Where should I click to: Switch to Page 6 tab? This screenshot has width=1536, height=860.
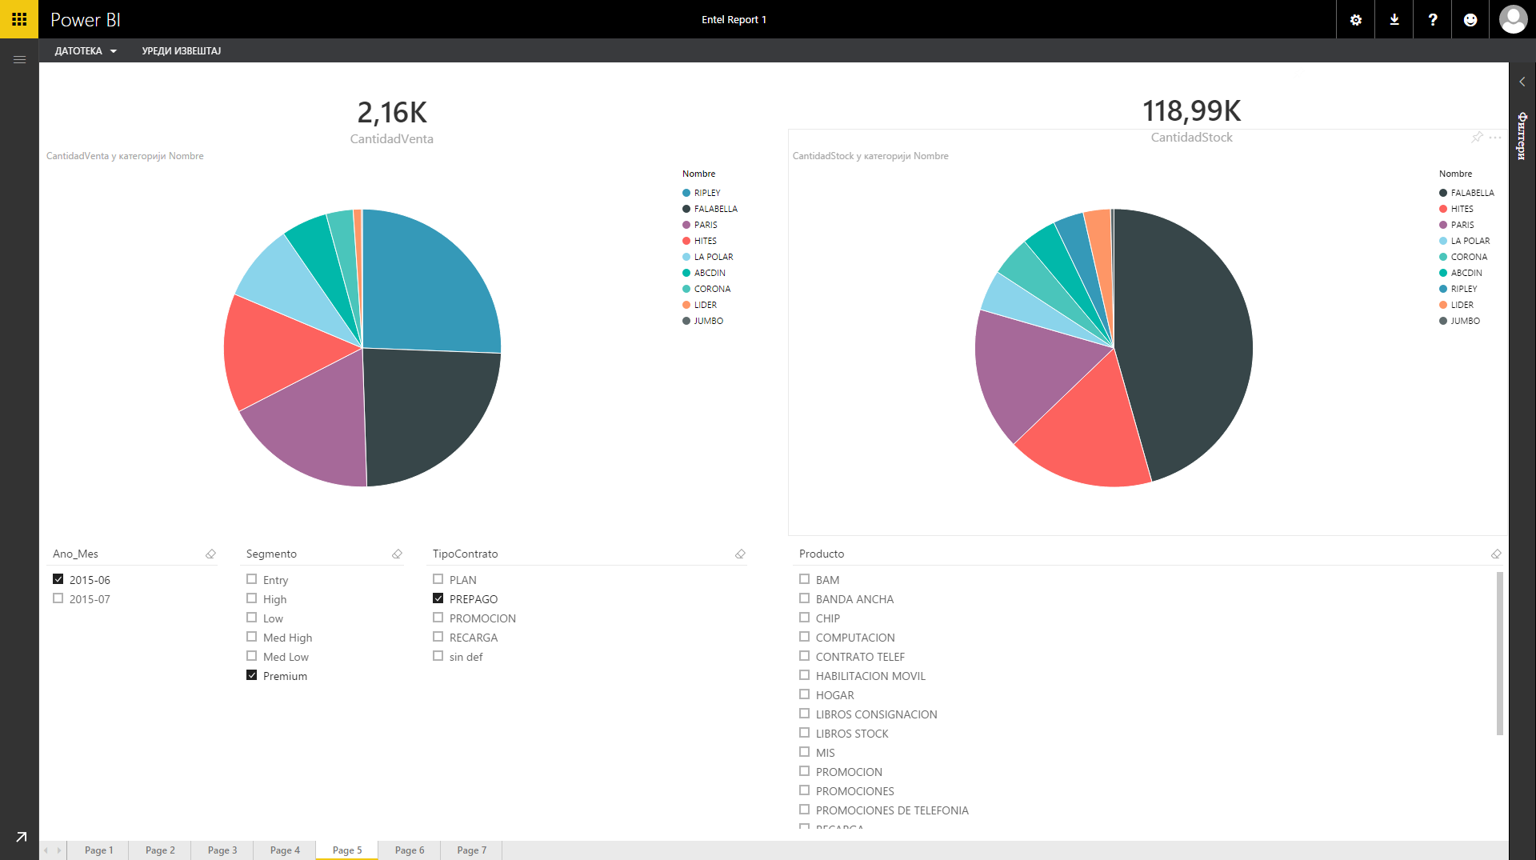pyautogui.click(x=410, y=850)
